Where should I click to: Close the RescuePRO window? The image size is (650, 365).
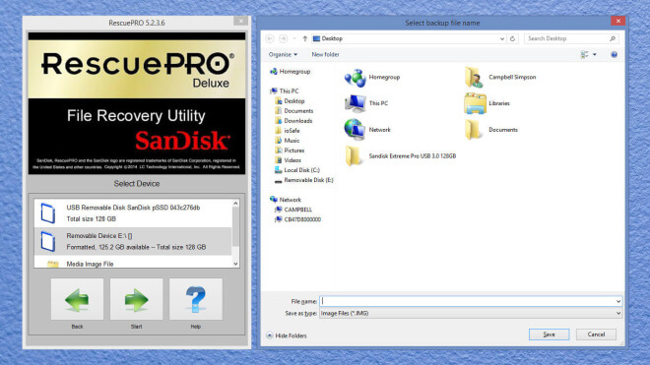240,21
